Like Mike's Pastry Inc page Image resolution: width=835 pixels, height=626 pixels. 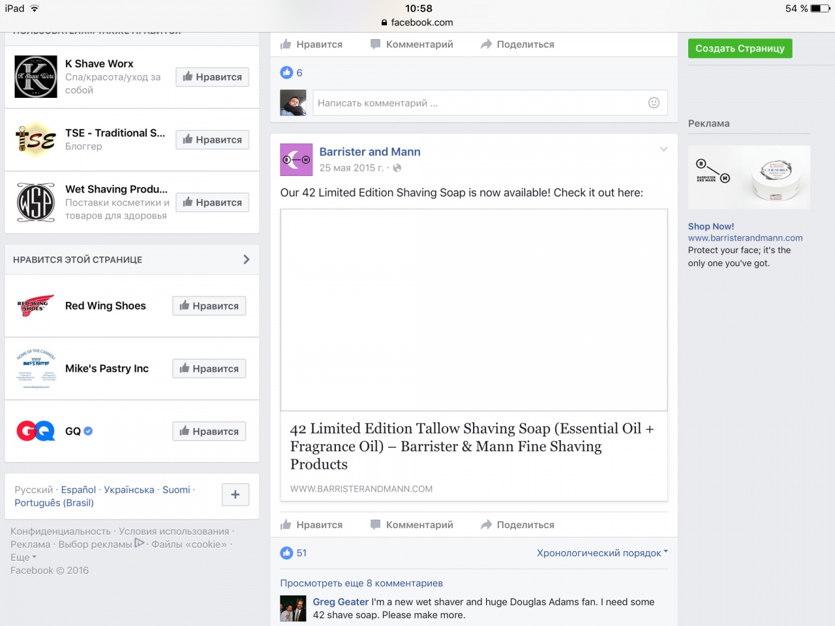pyautogui.click(x=209, y=368)
